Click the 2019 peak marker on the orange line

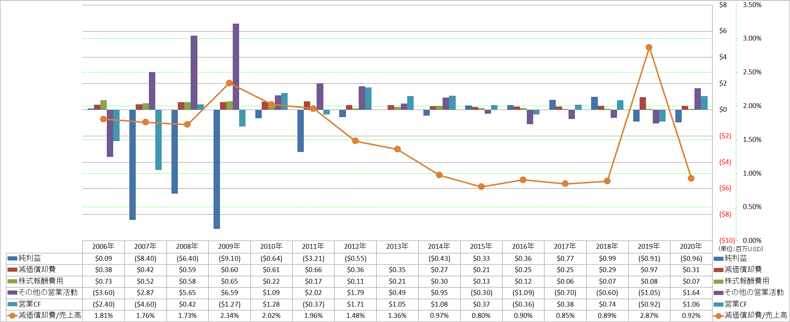tap(649, 47)
